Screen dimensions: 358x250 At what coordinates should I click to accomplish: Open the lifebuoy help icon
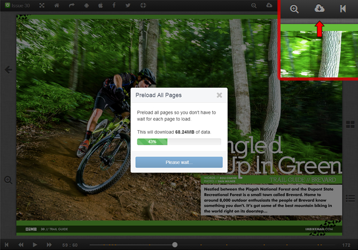pos(143,5)
